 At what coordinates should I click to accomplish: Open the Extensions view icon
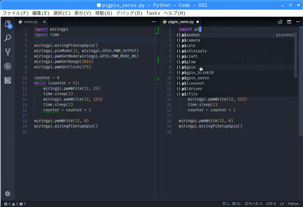pyautogui.click(x=8, y=80)
